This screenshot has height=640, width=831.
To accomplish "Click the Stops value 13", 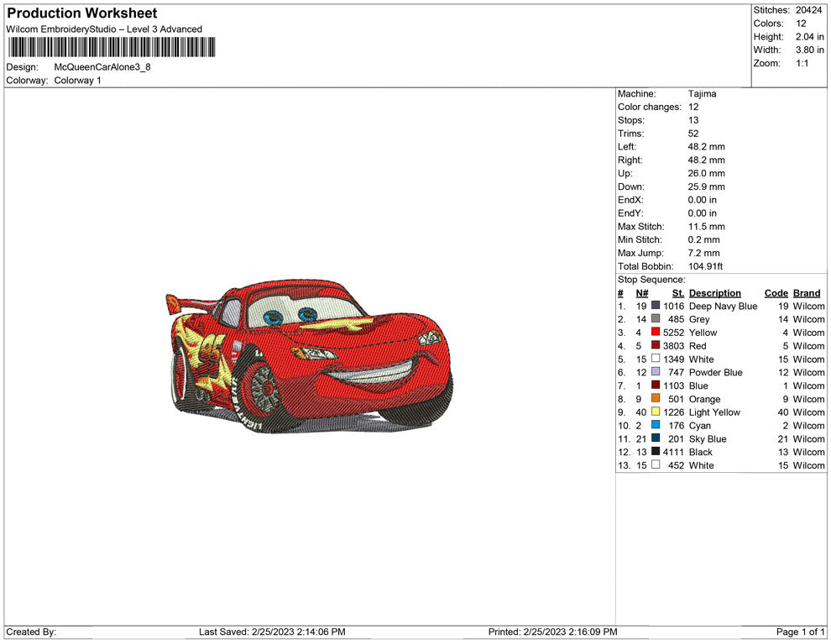I will click(693, 120).
